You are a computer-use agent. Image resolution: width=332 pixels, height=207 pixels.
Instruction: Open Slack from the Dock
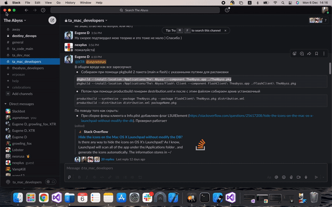coord(147,198)
